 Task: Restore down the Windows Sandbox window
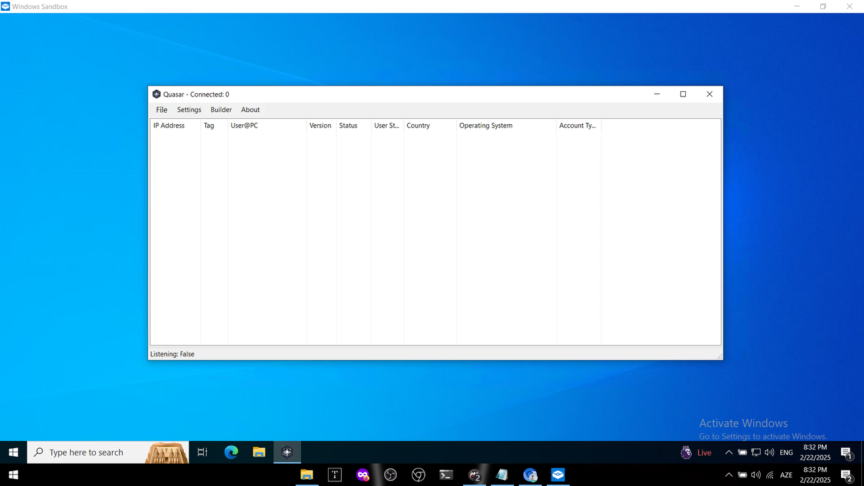[823, 6]
